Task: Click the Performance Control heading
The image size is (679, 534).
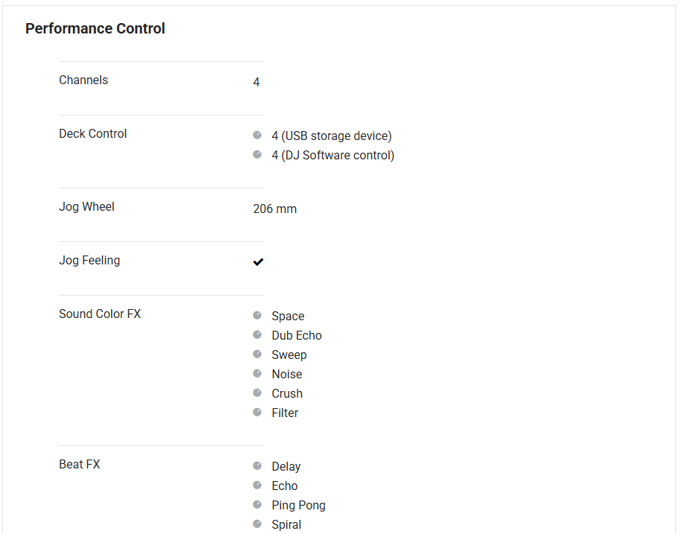Action: [x=95, y=29]
